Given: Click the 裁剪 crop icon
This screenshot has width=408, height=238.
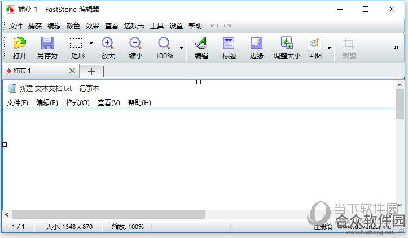Looking at the screenshot, I should 349,44.
